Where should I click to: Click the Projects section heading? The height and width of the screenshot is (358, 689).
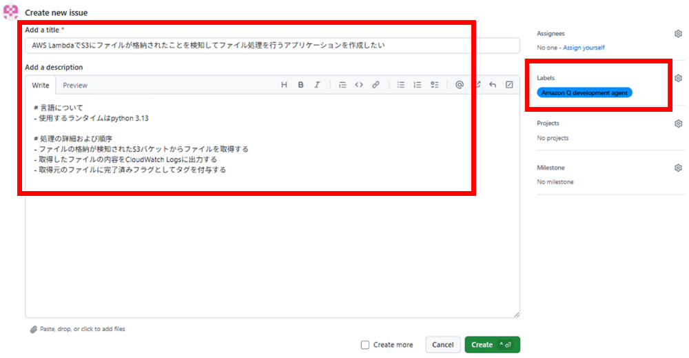click(548, 123)
